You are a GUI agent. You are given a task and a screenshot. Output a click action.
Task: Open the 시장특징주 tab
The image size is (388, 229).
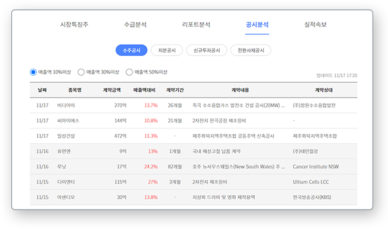coord(74,24)
